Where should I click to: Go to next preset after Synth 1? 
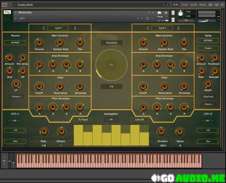(75, 28)
